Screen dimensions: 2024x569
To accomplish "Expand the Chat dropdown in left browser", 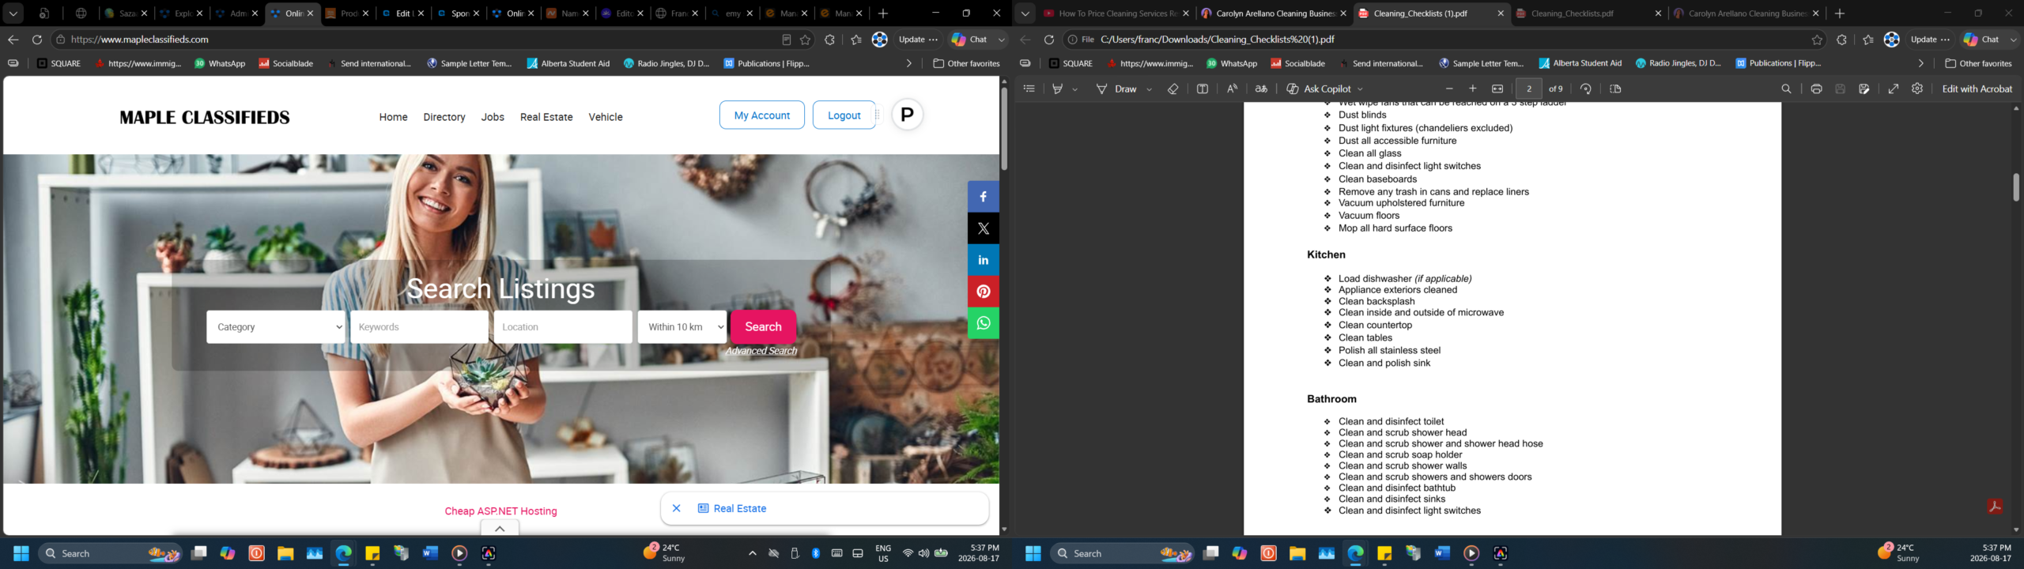I will pos(1002,40).
